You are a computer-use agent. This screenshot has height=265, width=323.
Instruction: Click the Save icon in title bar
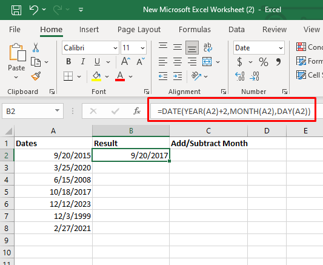pyautogui.click(x=16, y=10)
